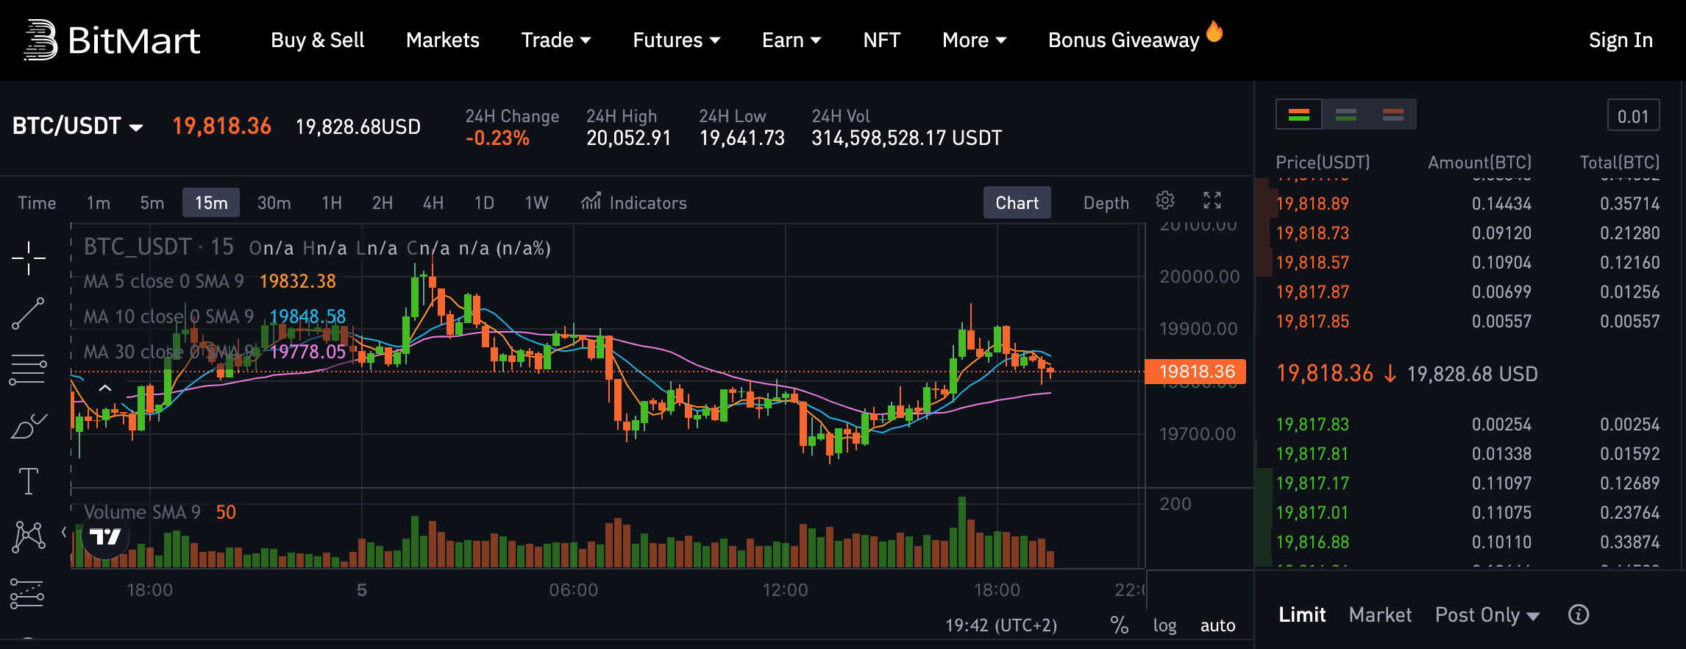Click ask price 19,818.73
1686x649 pixels.
click(1312, 233)
